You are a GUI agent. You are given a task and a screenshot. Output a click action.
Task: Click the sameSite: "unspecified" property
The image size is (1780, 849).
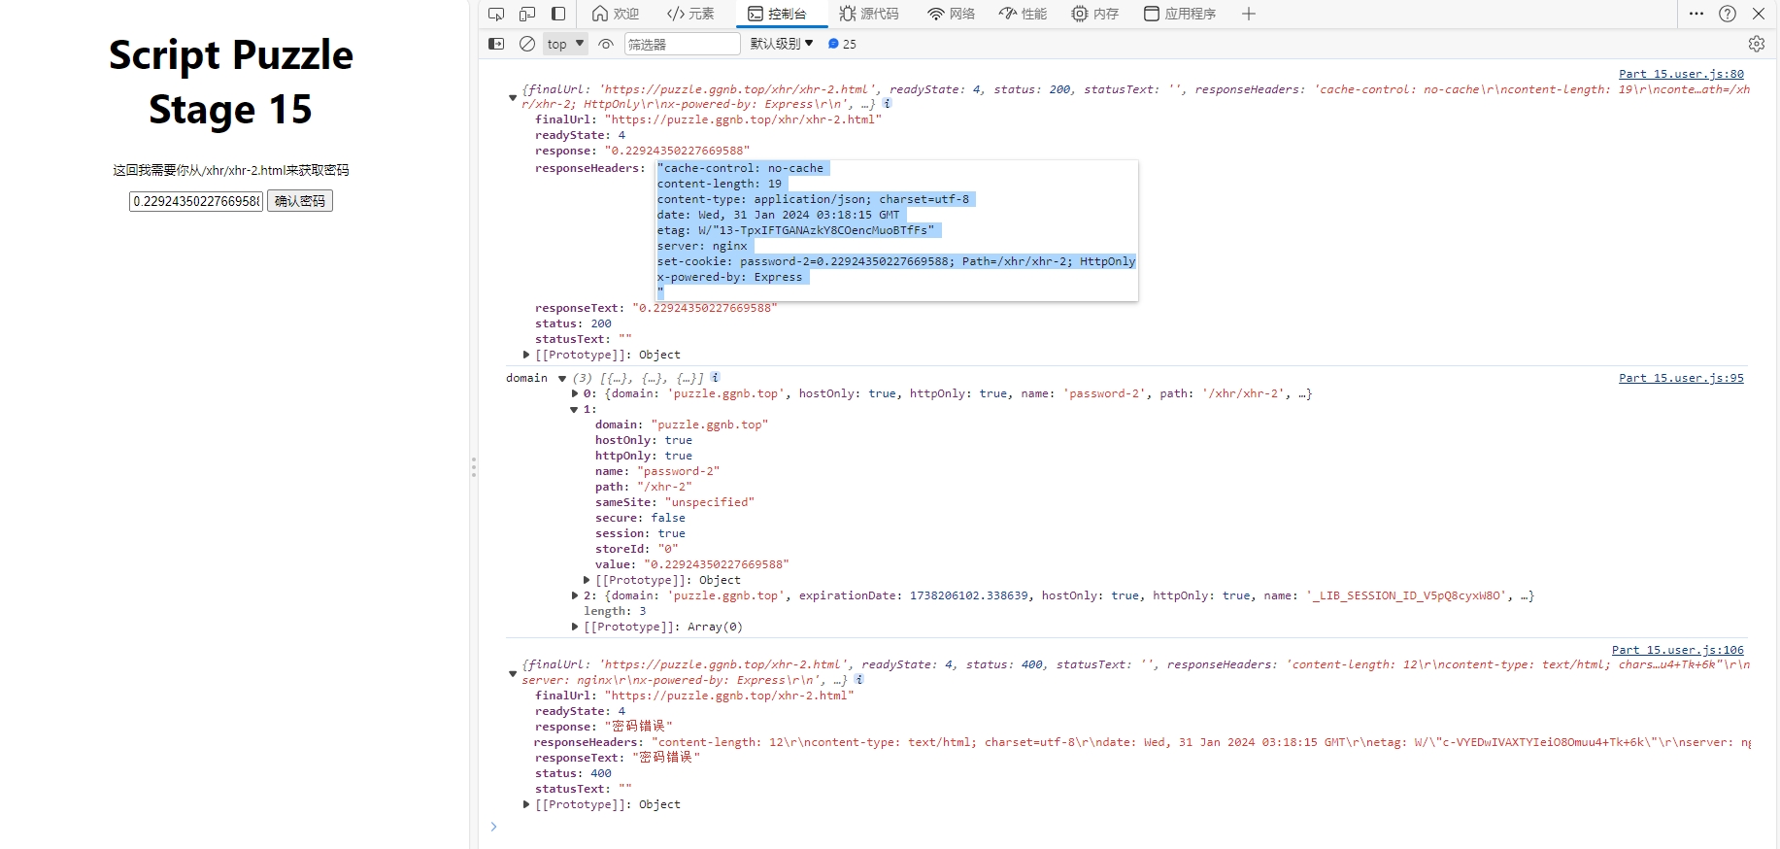(675, 502)
